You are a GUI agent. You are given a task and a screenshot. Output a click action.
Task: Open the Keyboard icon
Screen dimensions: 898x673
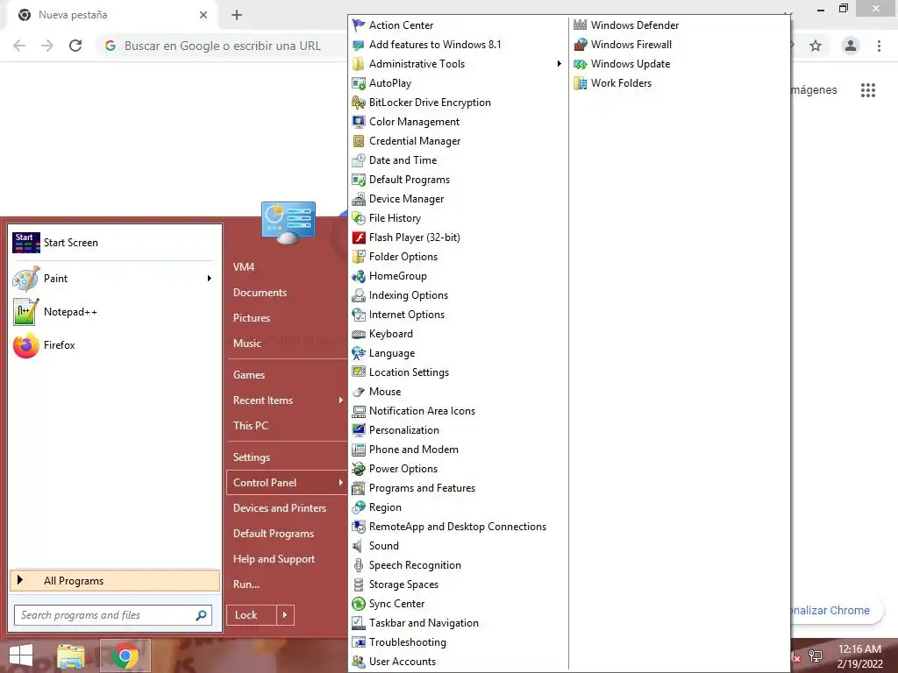point(359,334)
